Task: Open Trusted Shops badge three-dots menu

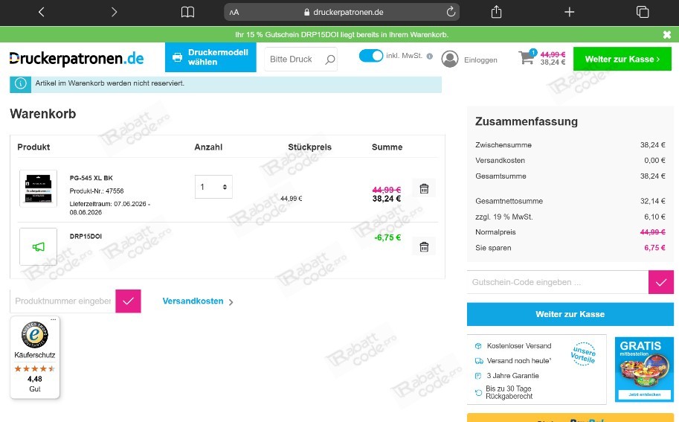Action: tap(54, 320)
